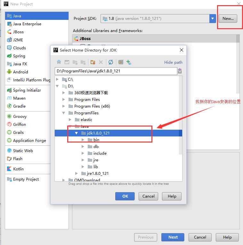Go to the Home directory icon
The height and width of the screenshot is (245, 243).
pos(59,62)
